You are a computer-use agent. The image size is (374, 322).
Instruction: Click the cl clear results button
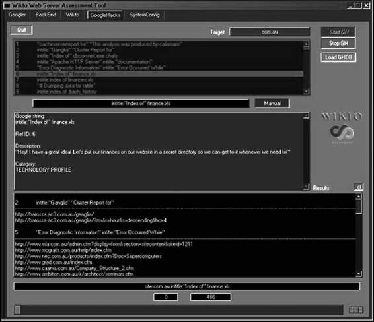click(x=359, y=187)
